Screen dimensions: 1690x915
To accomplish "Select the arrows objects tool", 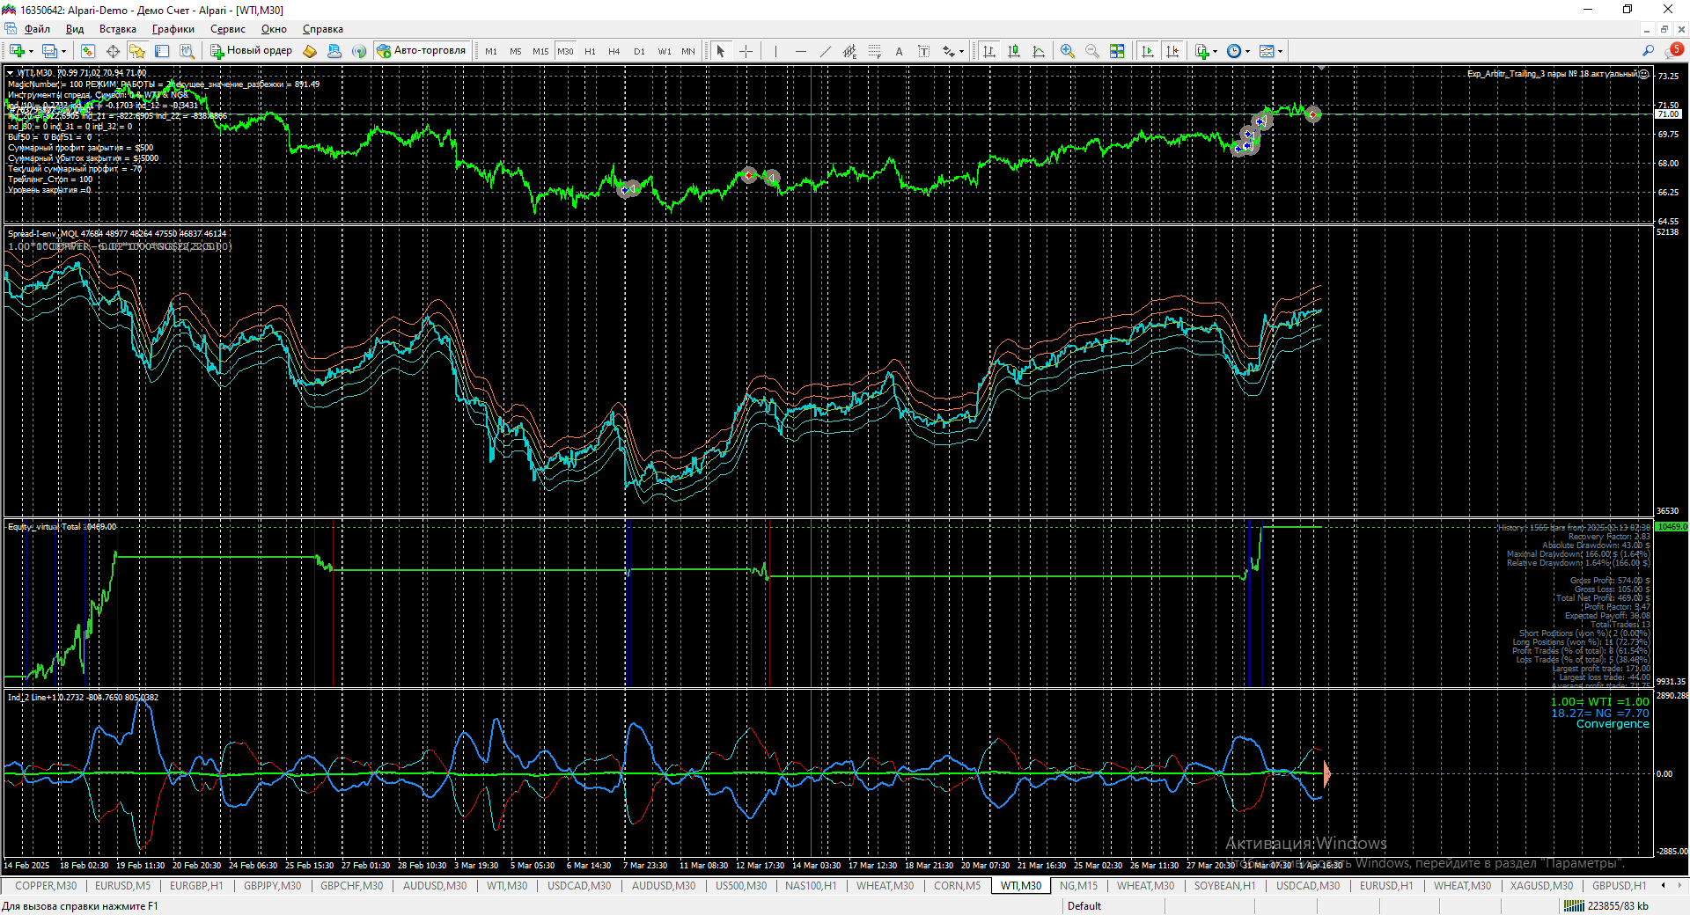I will click(x=948, y=51).
